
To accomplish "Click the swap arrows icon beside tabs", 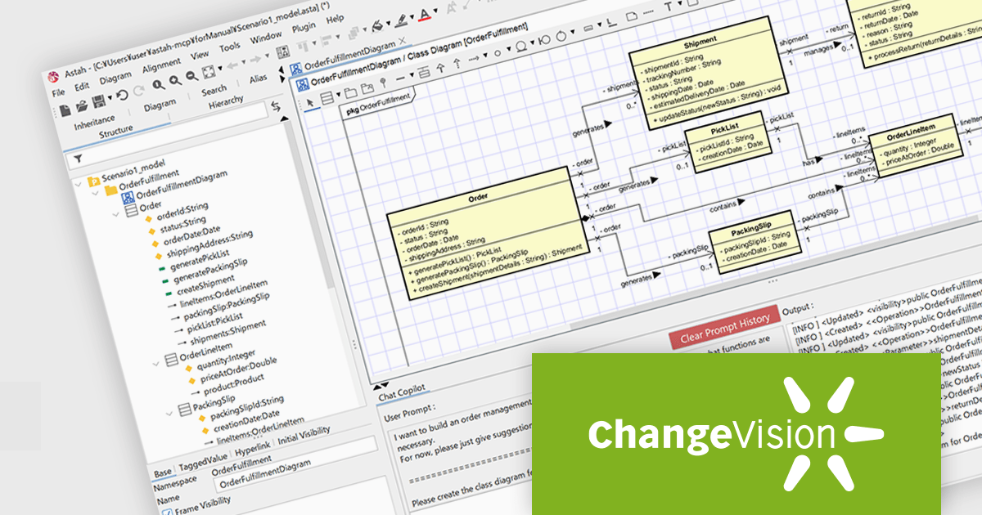I will coord(276,106).
